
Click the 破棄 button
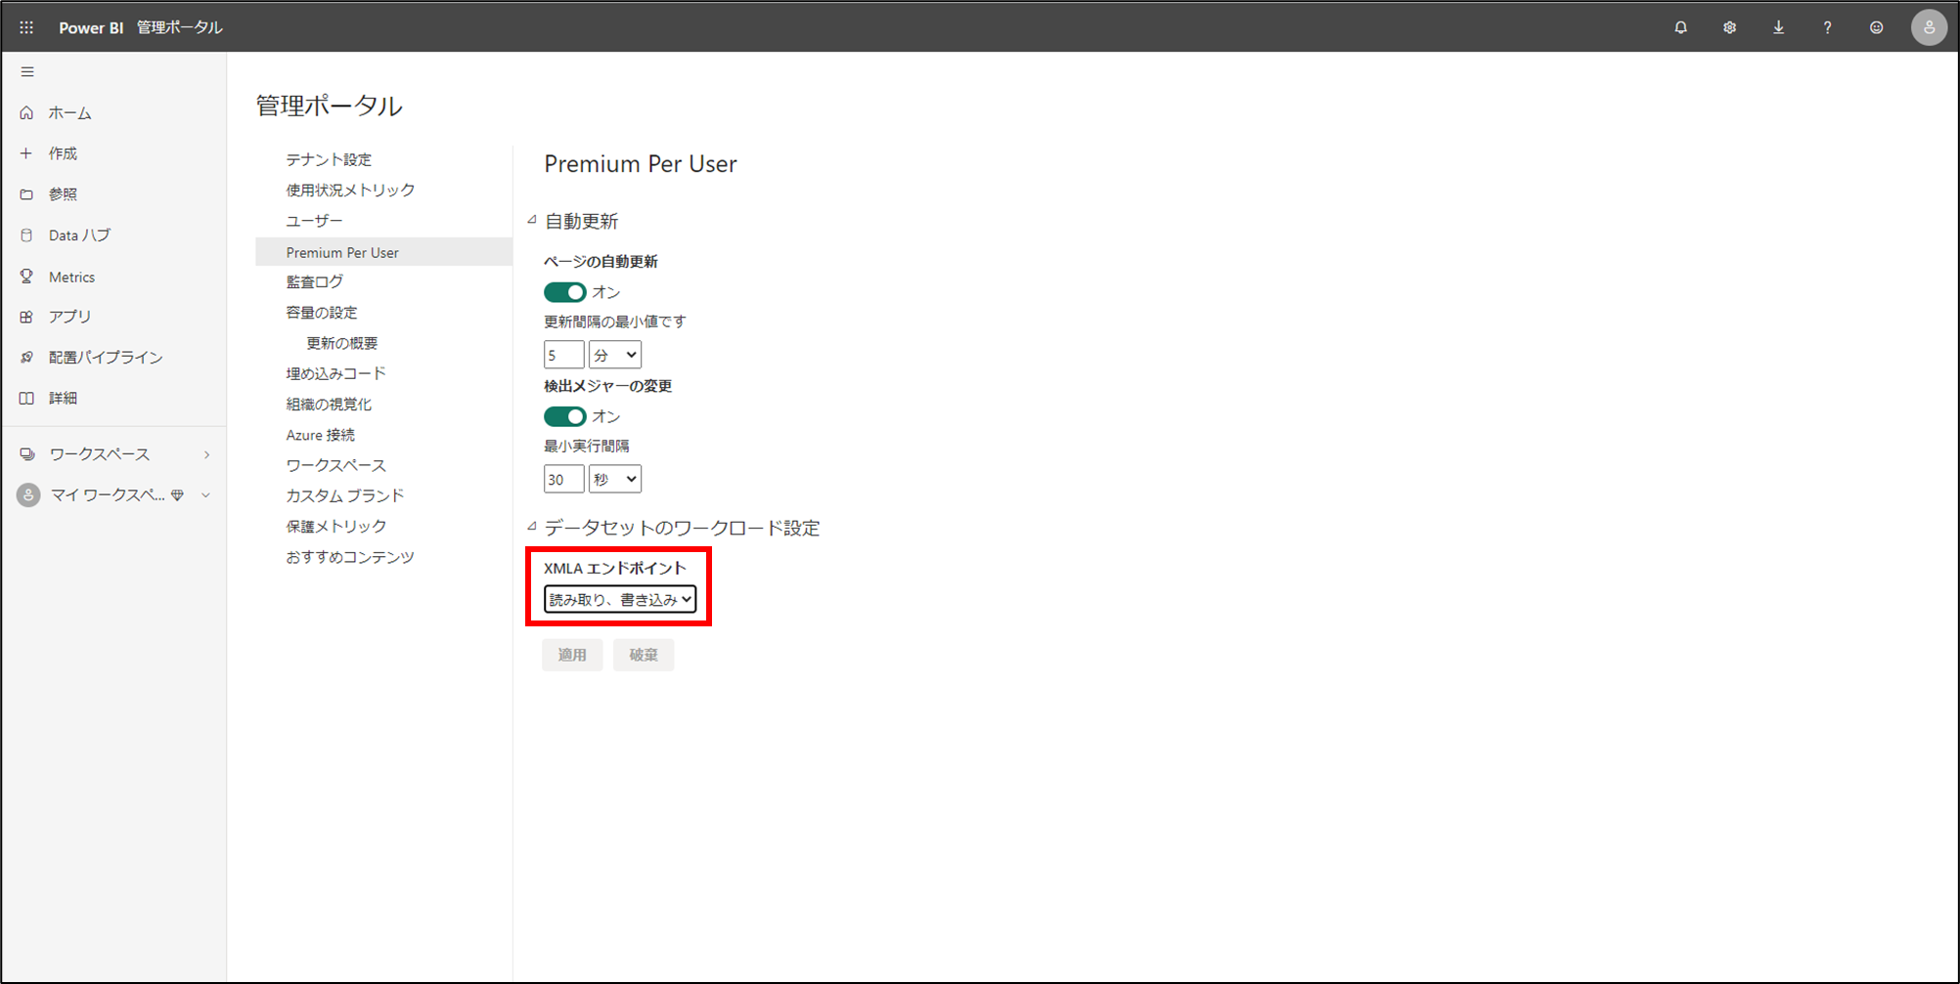coord(644,655)
